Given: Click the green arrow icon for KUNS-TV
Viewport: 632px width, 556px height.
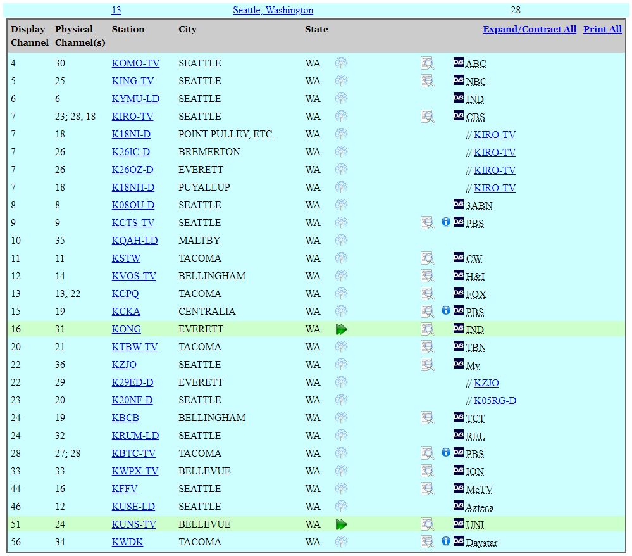Looking at the screenshot, I should [x=342, y=524].
